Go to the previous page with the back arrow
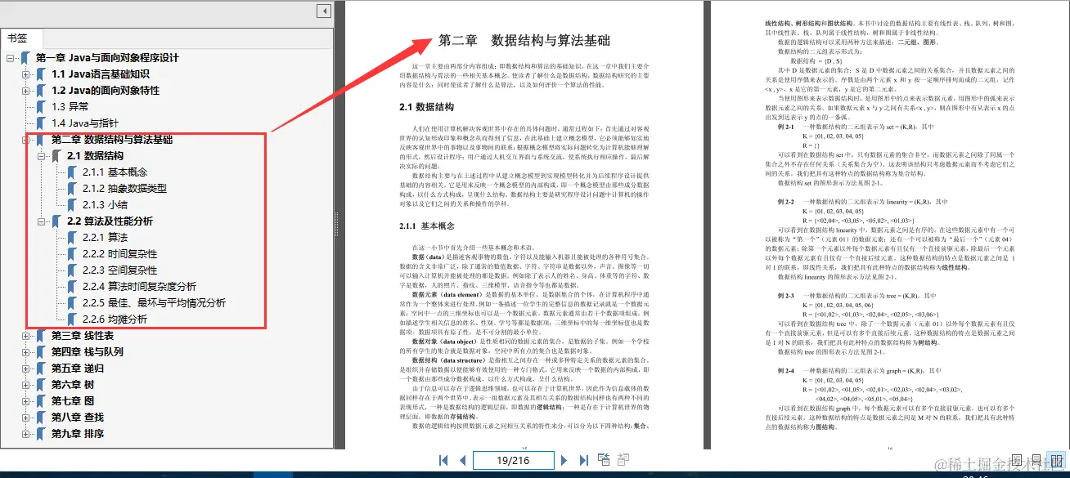 [x=462, y=460]
